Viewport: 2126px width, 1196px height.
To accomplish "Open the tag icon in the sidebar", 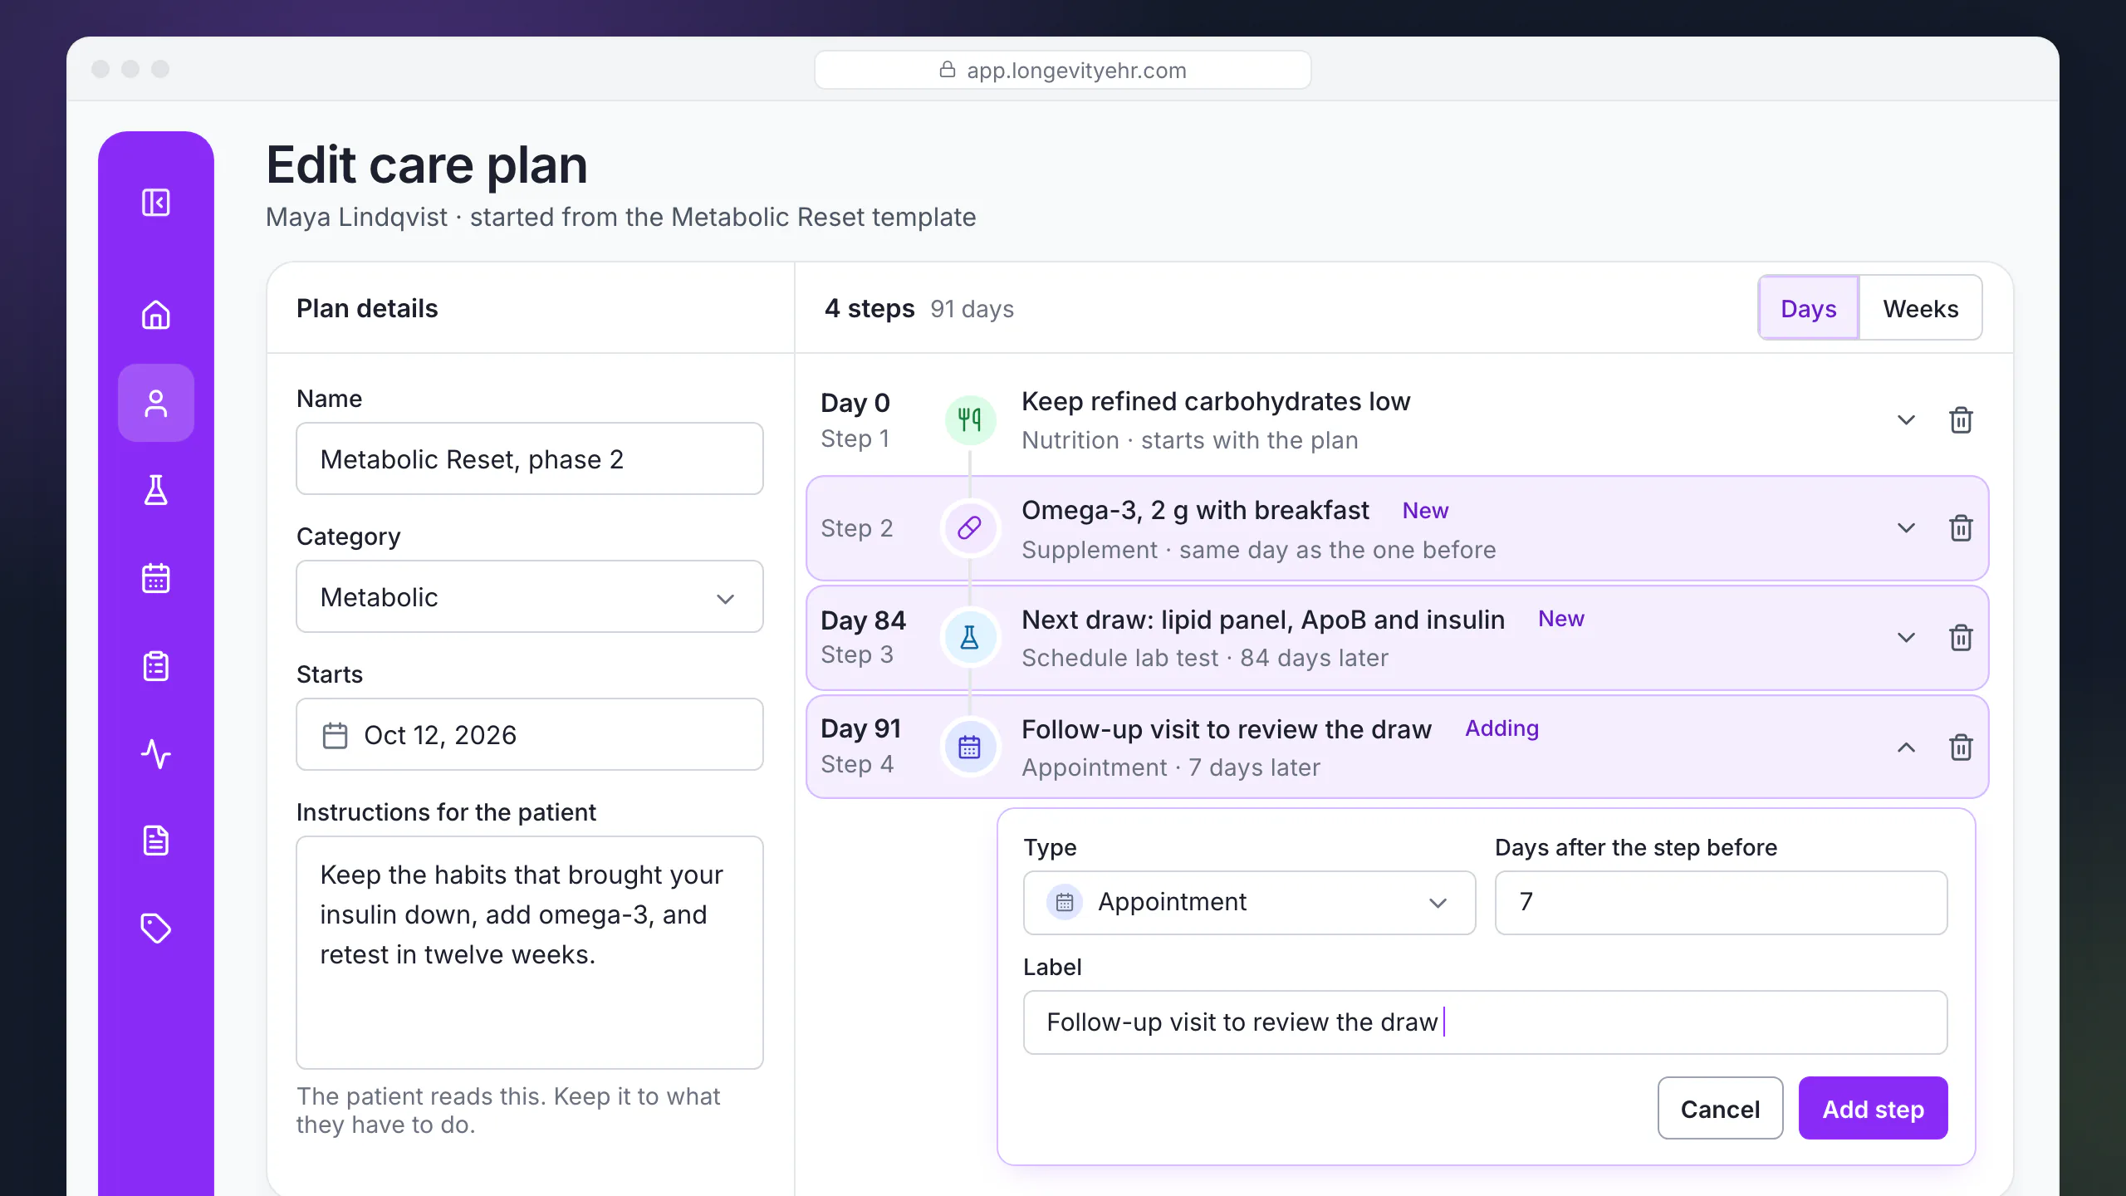I will coord(156,928).
